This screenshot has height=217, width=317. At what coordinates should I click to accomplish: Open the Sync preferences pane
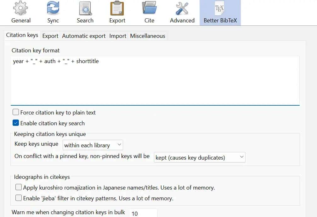tap(53, 9)
